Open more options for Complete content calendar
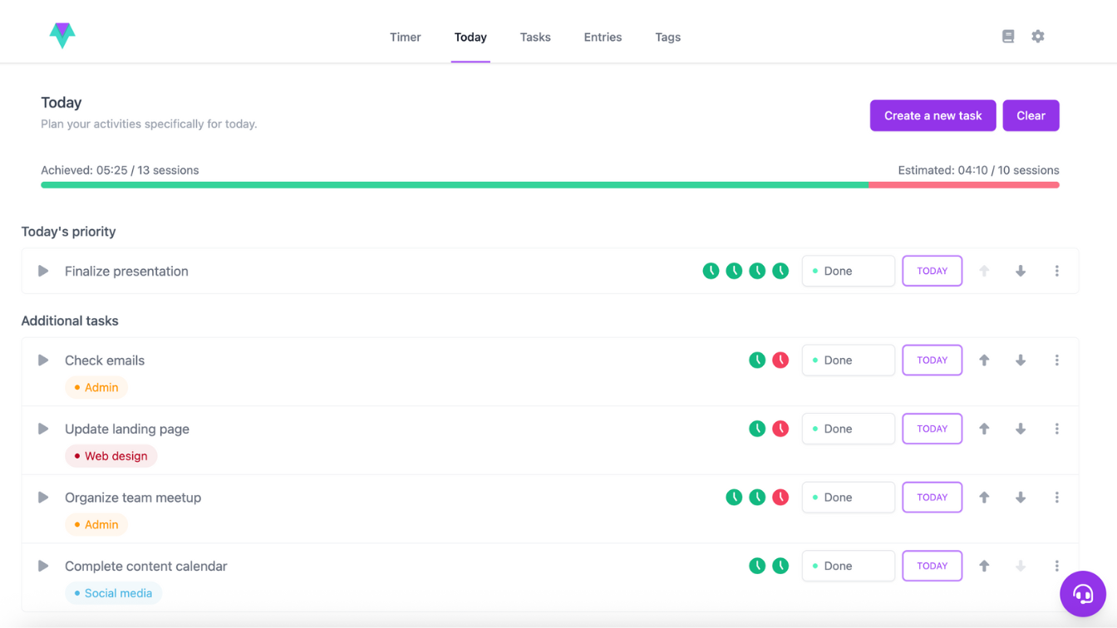Viewport: 1117px width, 628px height. point(1057,566)
